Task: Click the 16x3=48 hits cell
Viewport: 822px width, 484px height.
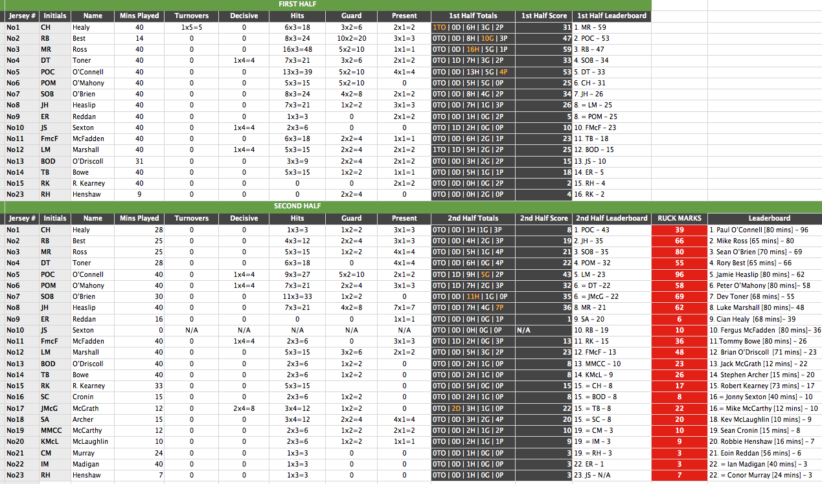Action: coord(297,50)
